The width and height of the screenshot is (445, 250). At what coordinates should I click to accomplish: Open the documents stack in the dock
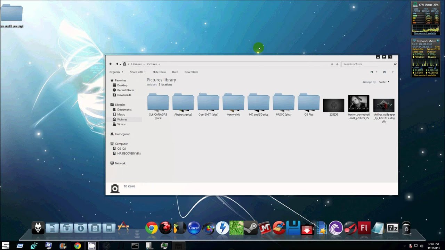pyautogui.click(x=52, y=228)
